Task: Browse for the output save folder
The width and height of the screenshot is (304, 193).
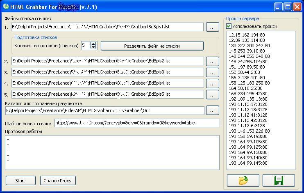Action: pos(212,111)
